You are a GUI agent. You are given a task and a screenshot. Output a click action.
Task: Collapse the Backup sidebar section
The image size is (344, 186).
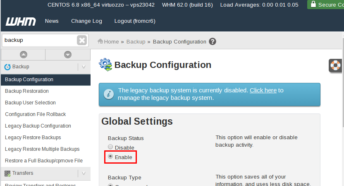tap(84, 67)
